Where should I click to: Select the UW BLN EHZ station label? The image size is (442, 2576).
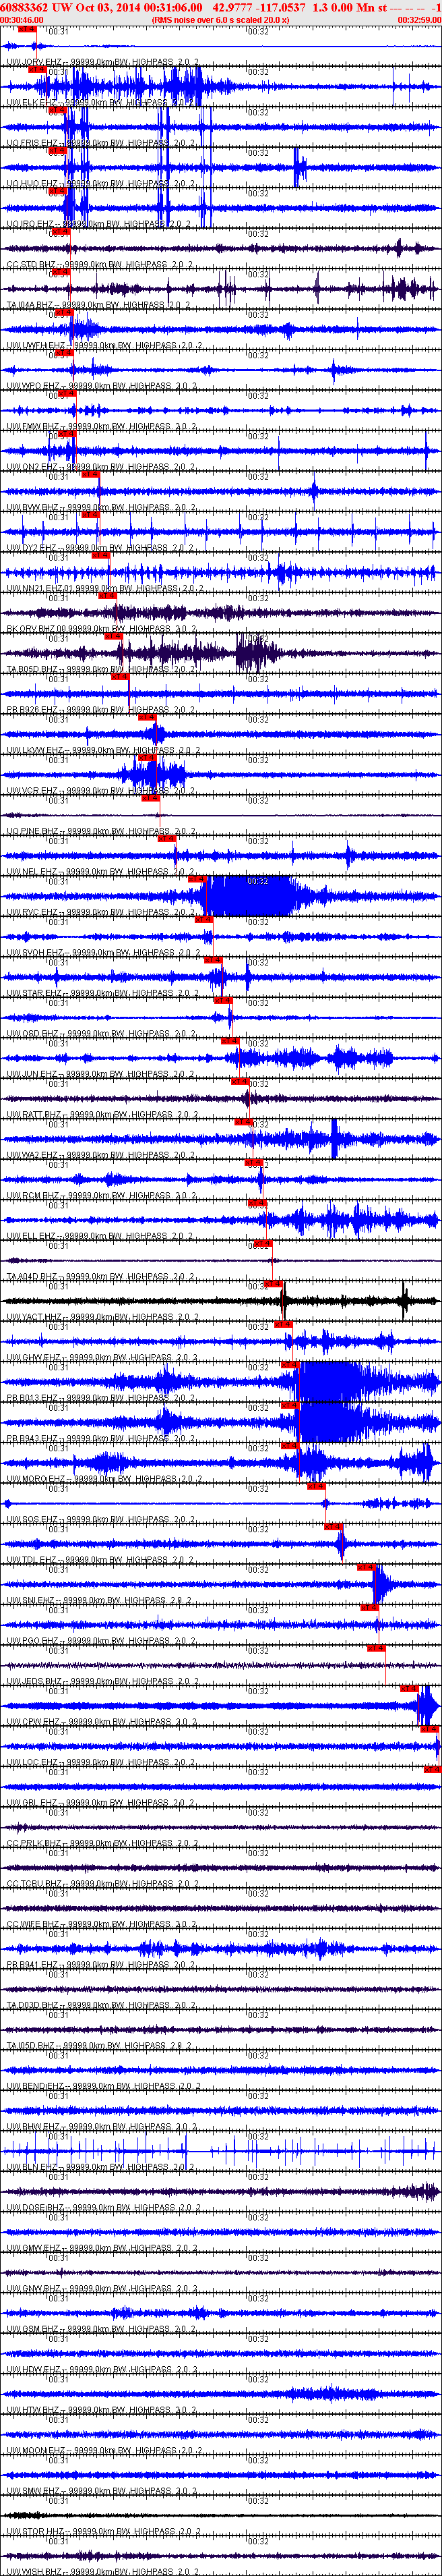[33, 2166]
